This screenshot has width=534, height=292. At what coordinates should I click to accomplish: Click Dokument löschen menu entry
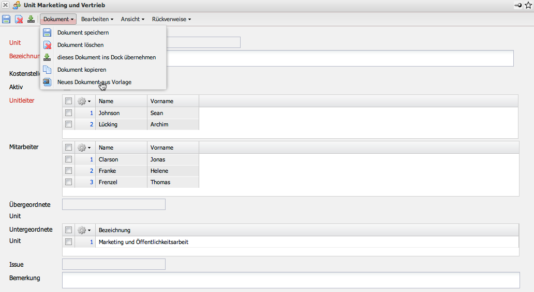(x=80, y=45)
